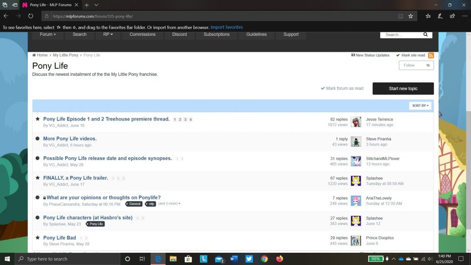Set tabs aside icon in the title bar

15,5
